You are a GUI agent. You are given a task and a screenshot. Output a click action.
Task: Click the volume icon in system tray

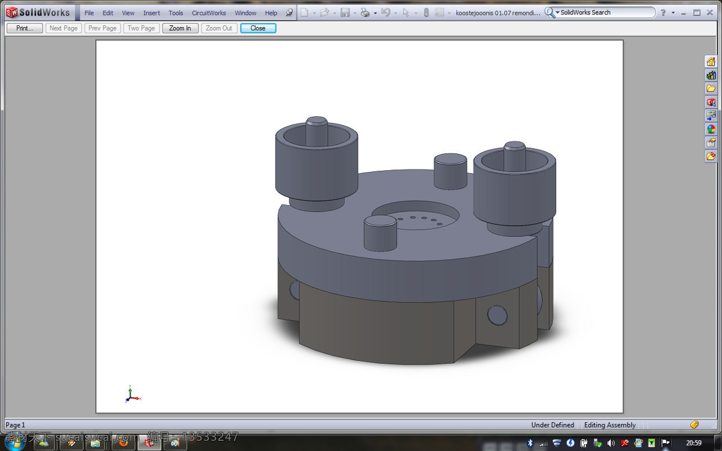[x=611, y=443]
